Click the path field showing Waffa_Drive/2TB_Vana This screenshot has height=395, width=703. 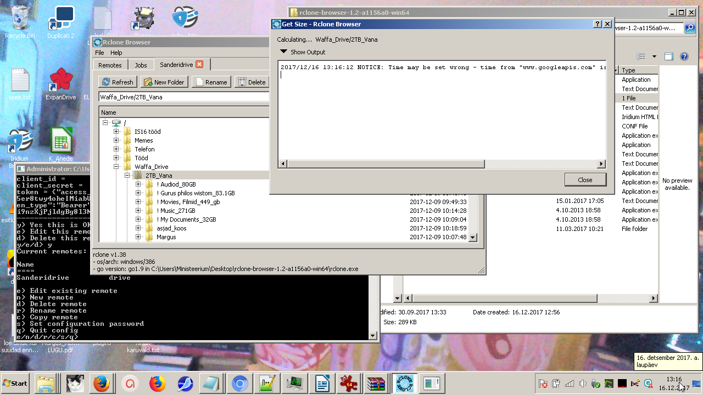[x=185, y=97]
